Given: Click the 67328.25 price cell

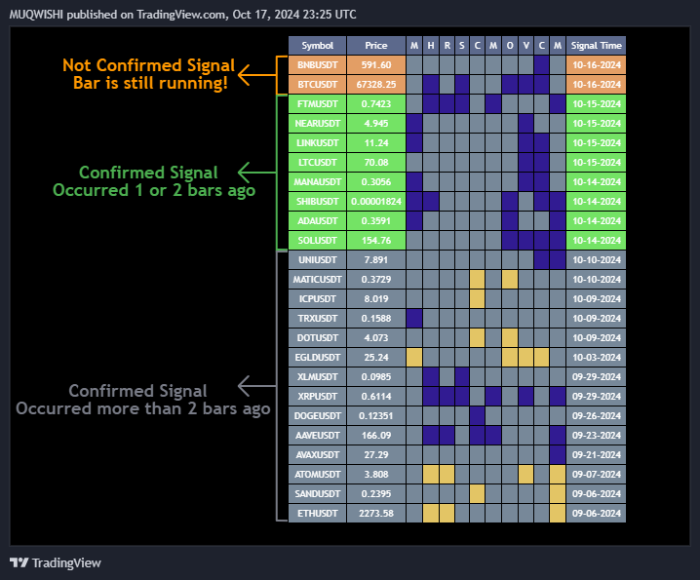Looking at the screenshot, I should click(x=376, y=85).
